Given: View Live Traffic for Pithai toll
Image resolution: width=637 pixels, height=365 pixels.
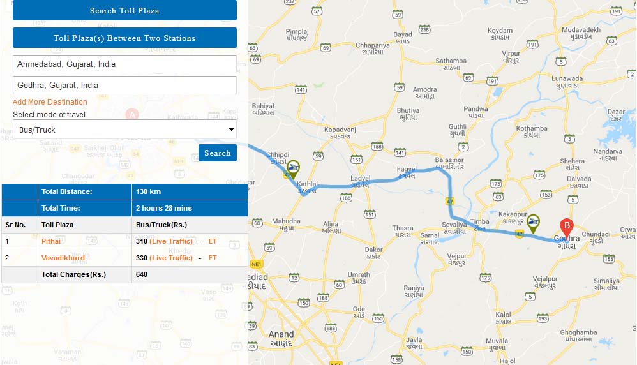Looking at the screenshot, I should pos(170,242).
